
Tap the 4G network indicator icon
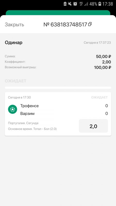81,4
